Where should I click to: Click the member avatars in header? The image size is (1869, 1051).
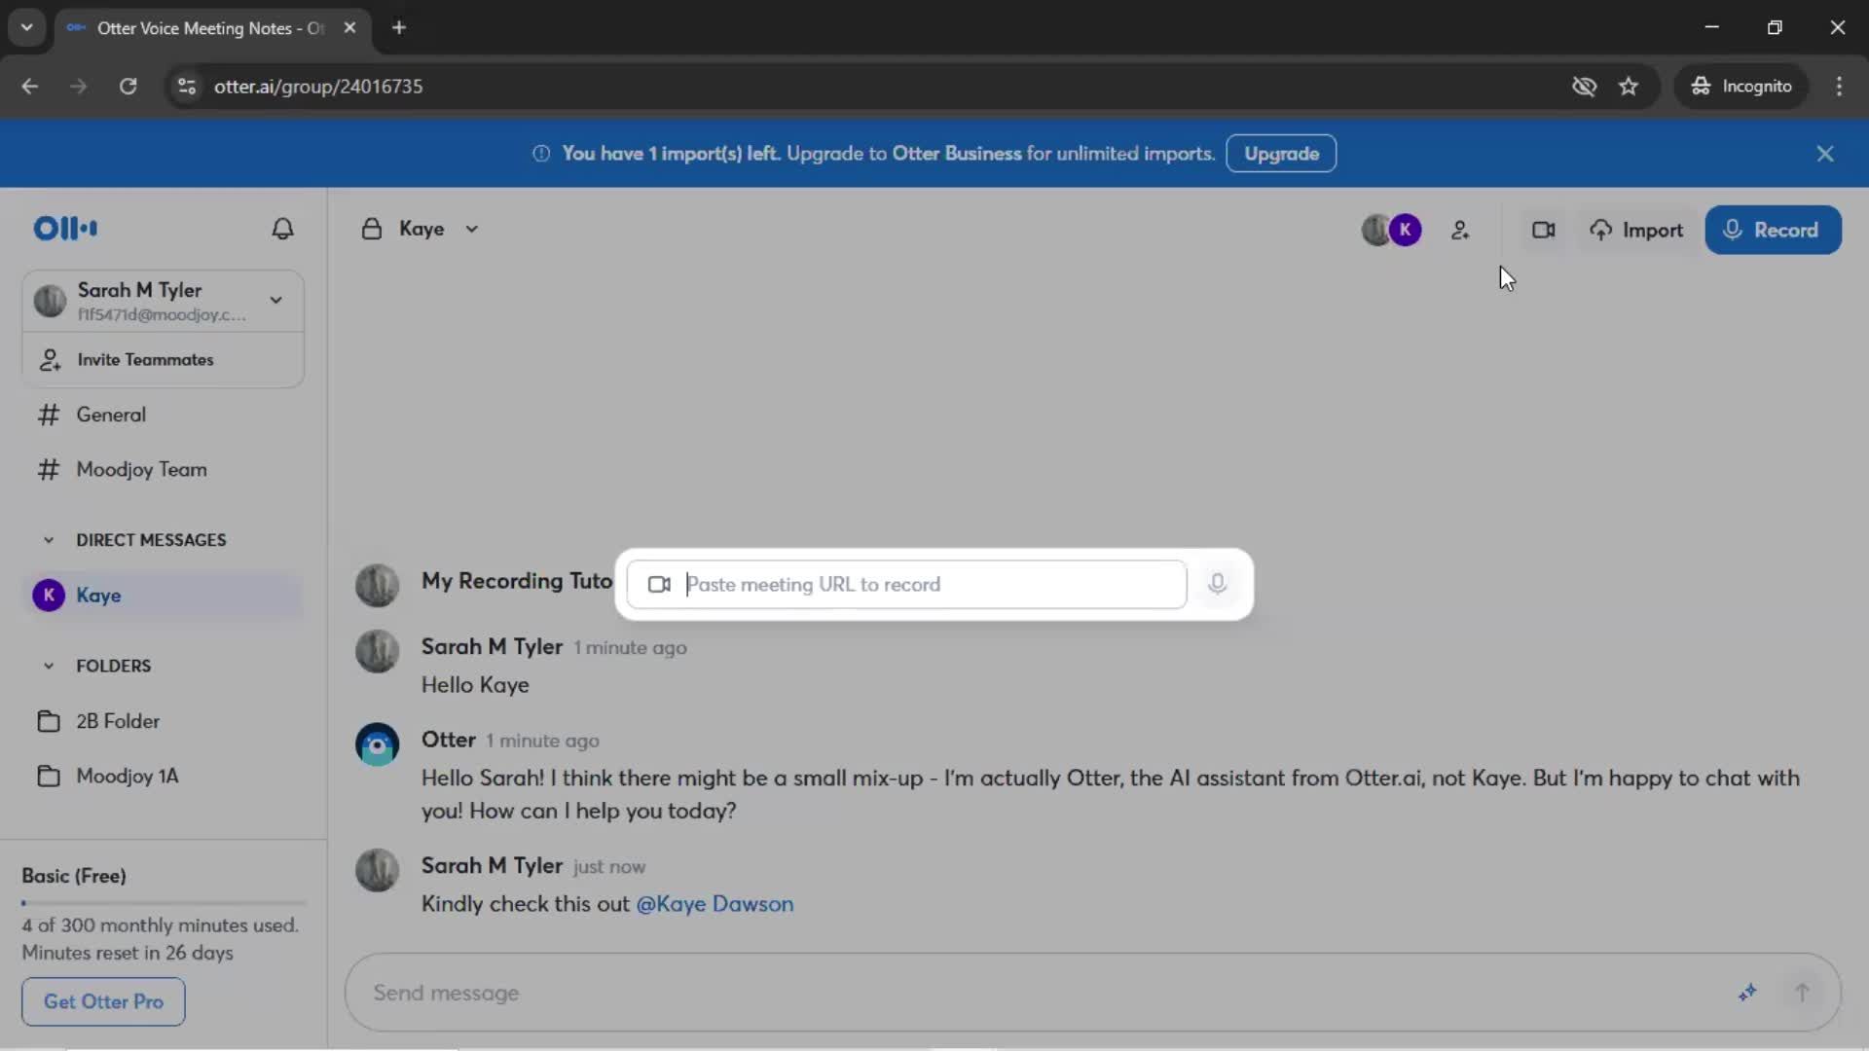click(x=1391, y=231)
